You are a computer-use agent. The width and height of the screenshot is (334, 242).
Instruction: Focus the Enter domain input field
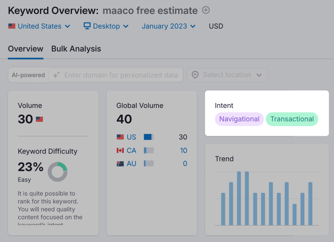pos(121,75)
